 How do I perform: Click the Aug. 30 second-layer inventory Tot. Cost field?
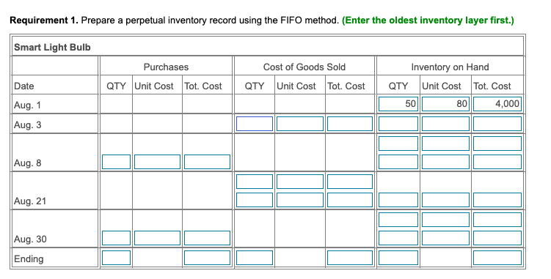(497, 238)
